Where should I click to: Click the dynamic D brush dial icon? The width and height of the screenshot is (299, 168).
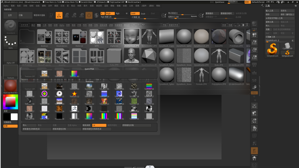click(x=201, y=15)
